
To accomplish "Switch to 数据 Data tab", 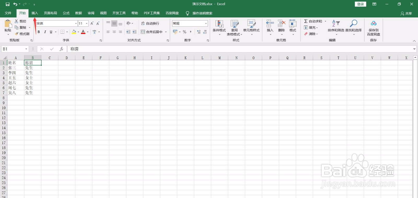I will pyautogui.click(x=79, y=13).
